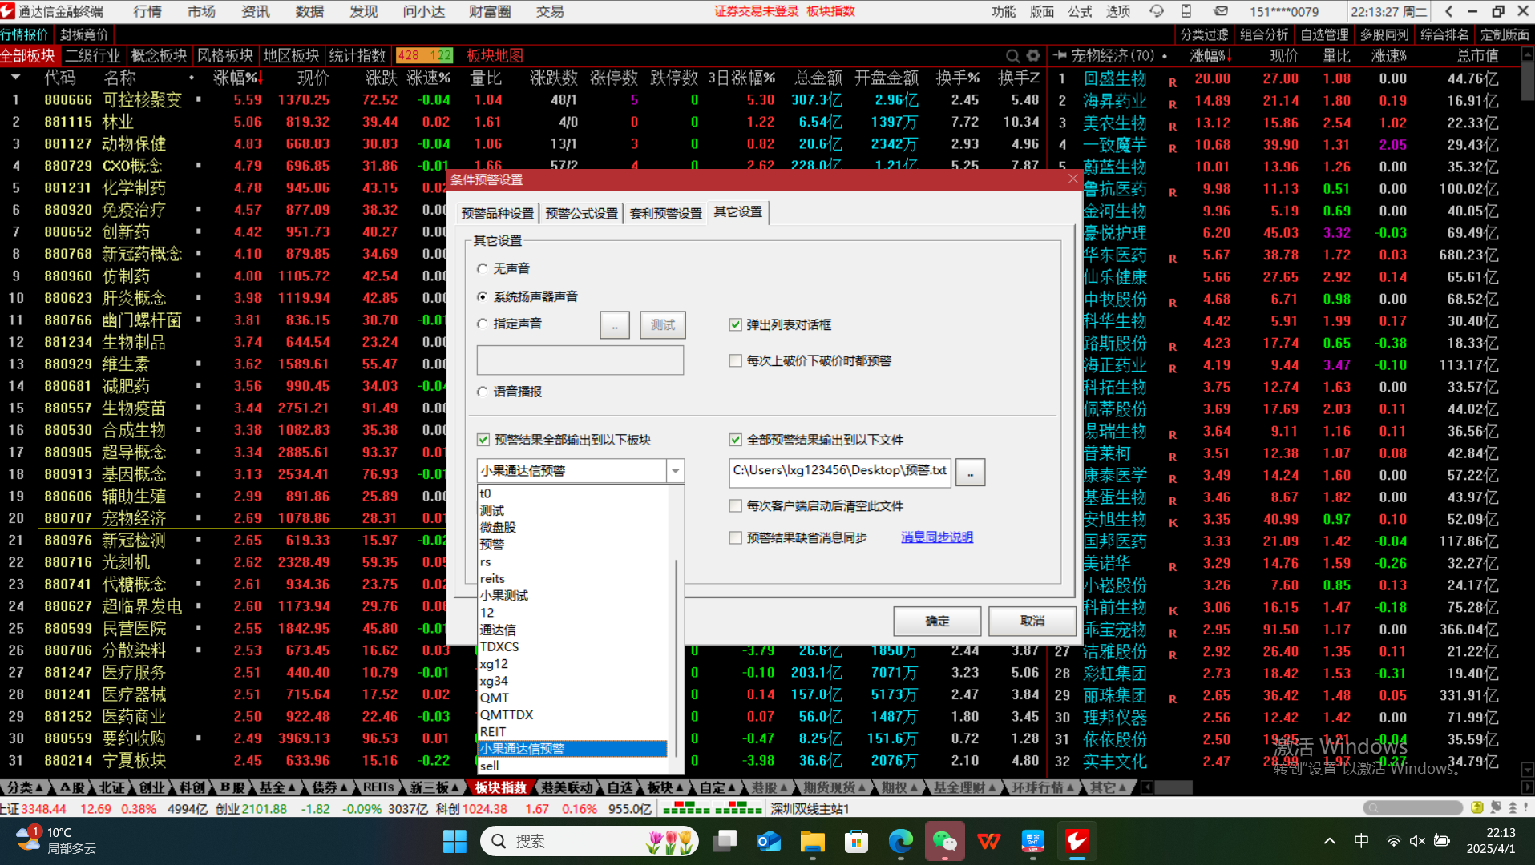
Task: Click the status bar search box
Action: [1413, 807]
